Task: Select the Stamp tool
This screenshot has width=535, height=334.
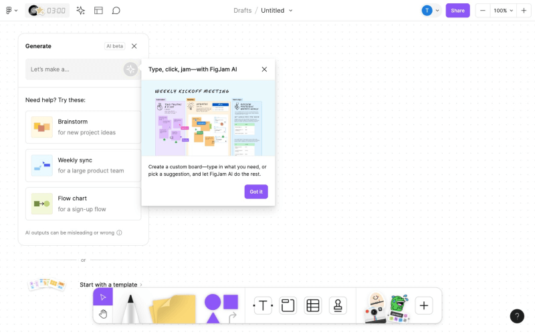Action: [x=338, y=306]
